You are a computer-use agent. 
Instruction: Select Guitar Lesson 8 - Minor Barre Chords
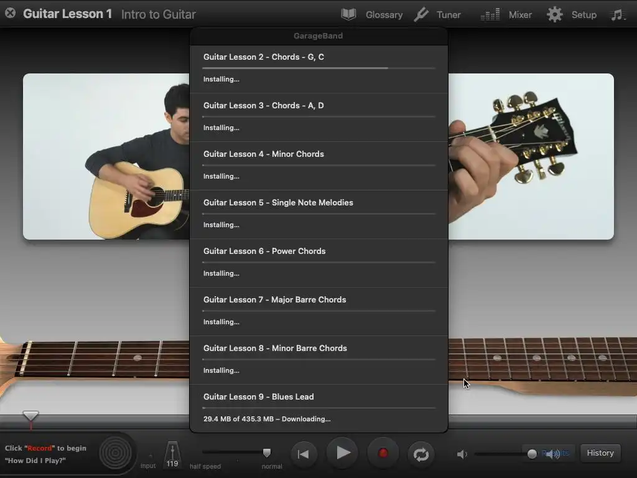point(319,360)
